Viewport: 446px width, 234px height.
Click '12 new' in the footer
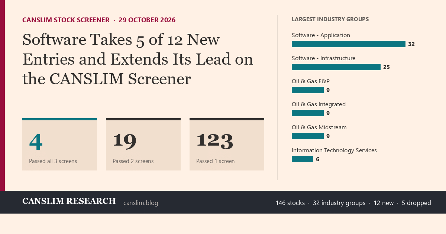(x=384, y=203)
